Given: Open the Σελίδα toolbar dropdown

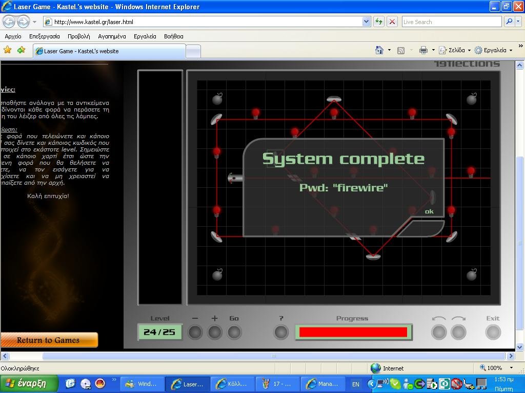Looking at the screenshot, I should coord(456,50).
